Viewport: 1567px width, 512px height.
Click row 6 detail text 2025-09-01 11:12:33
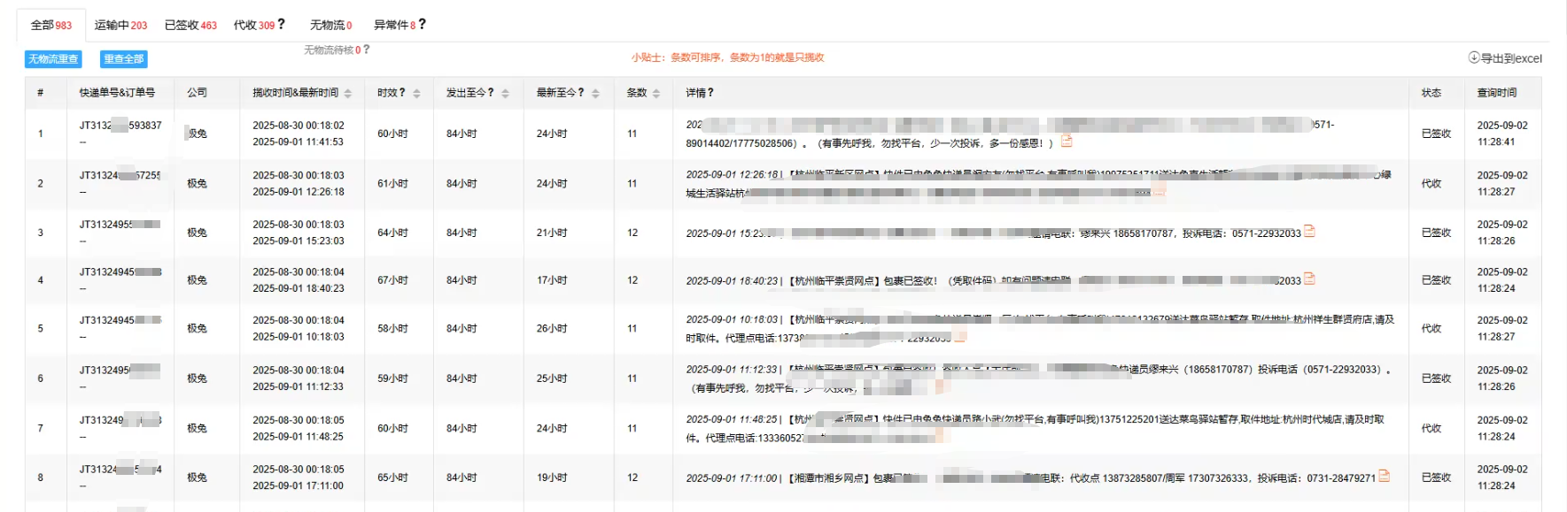coord(732,371)
